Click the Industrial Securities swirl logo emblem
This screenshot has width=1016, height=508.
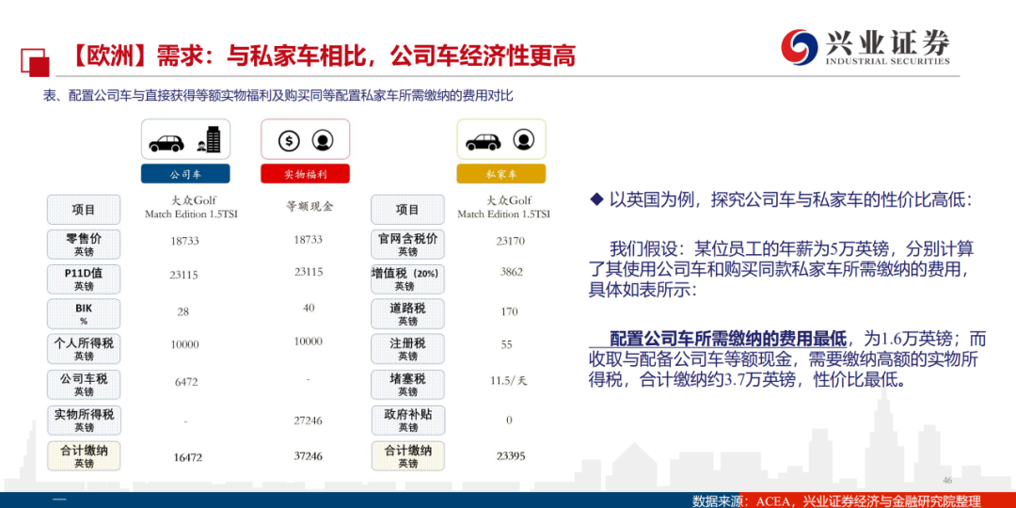(798, 46)
